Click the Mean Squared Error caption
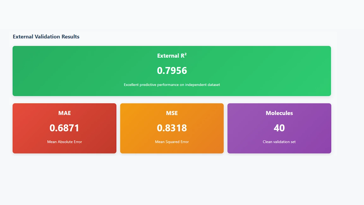This screenshot has height=205, width=364. pos(172,142)
